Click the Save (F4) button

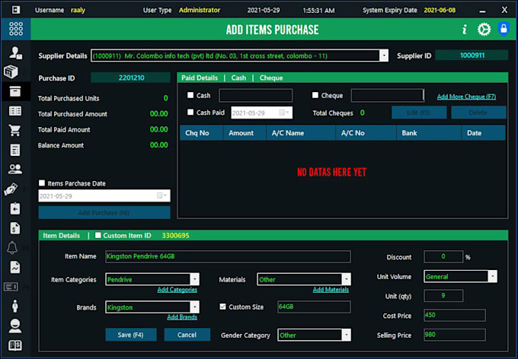pyautogui.click(x=131, y=335)
